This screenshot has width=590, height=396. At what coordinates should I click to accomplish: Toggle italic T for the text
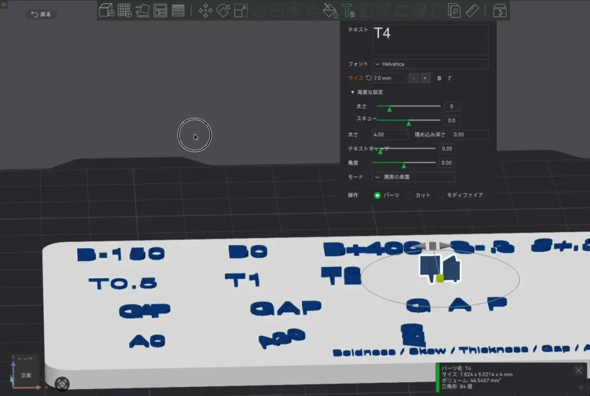tap(449, 78)
